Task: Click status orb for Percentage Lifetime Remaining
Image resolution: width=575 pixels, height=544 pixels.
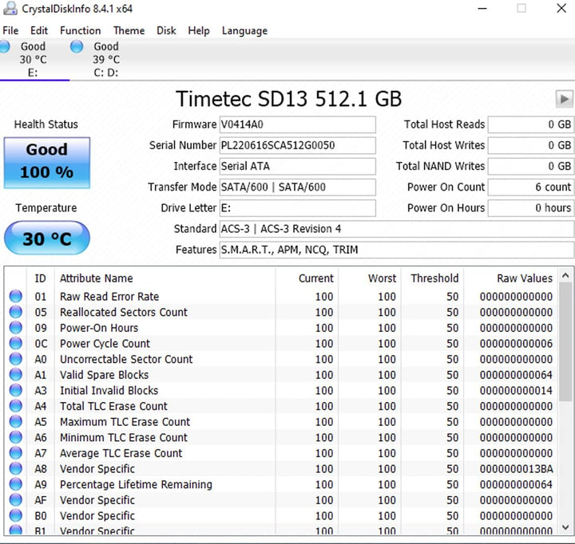Action: click(x=16, y=484)
